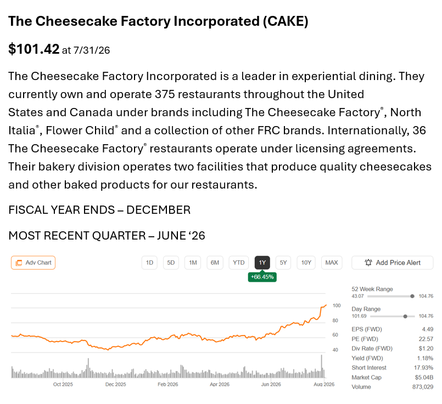This screenshot has width=442, height=404.
Task: Select the 1D time range
Action: click(x=149, y=263)
